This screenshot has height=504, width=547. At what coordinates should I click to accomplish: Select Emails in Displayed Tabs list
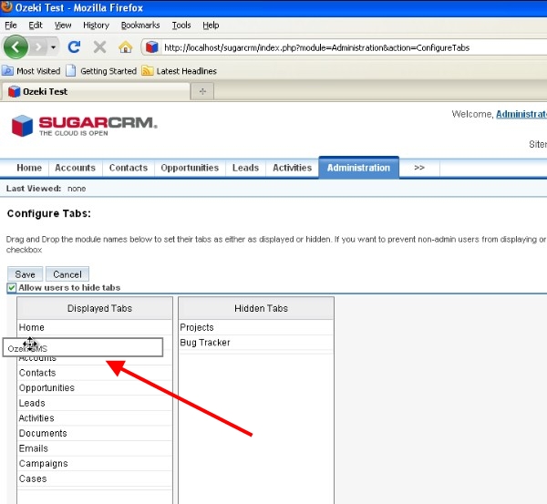[95, 448]
